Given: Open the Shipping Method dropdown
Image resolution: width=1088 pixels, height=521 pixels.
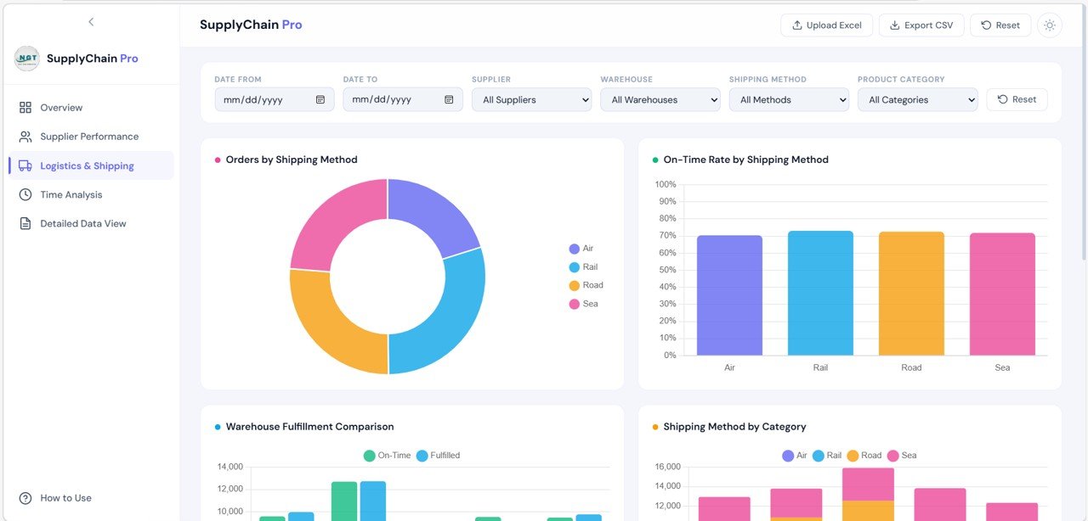Looking at the screenshot, I should [789, 100].
